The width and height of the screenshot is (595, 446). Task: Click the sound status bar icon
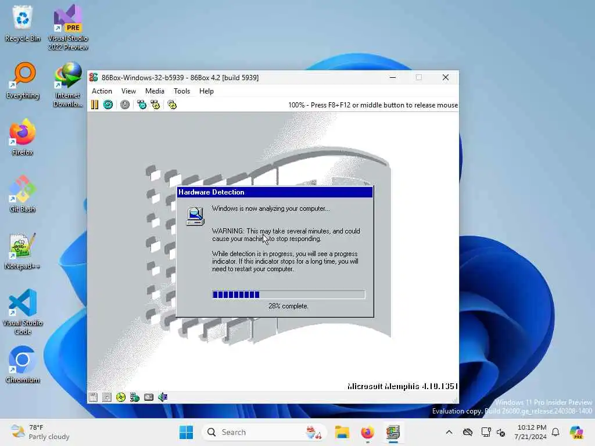[163, 397]
